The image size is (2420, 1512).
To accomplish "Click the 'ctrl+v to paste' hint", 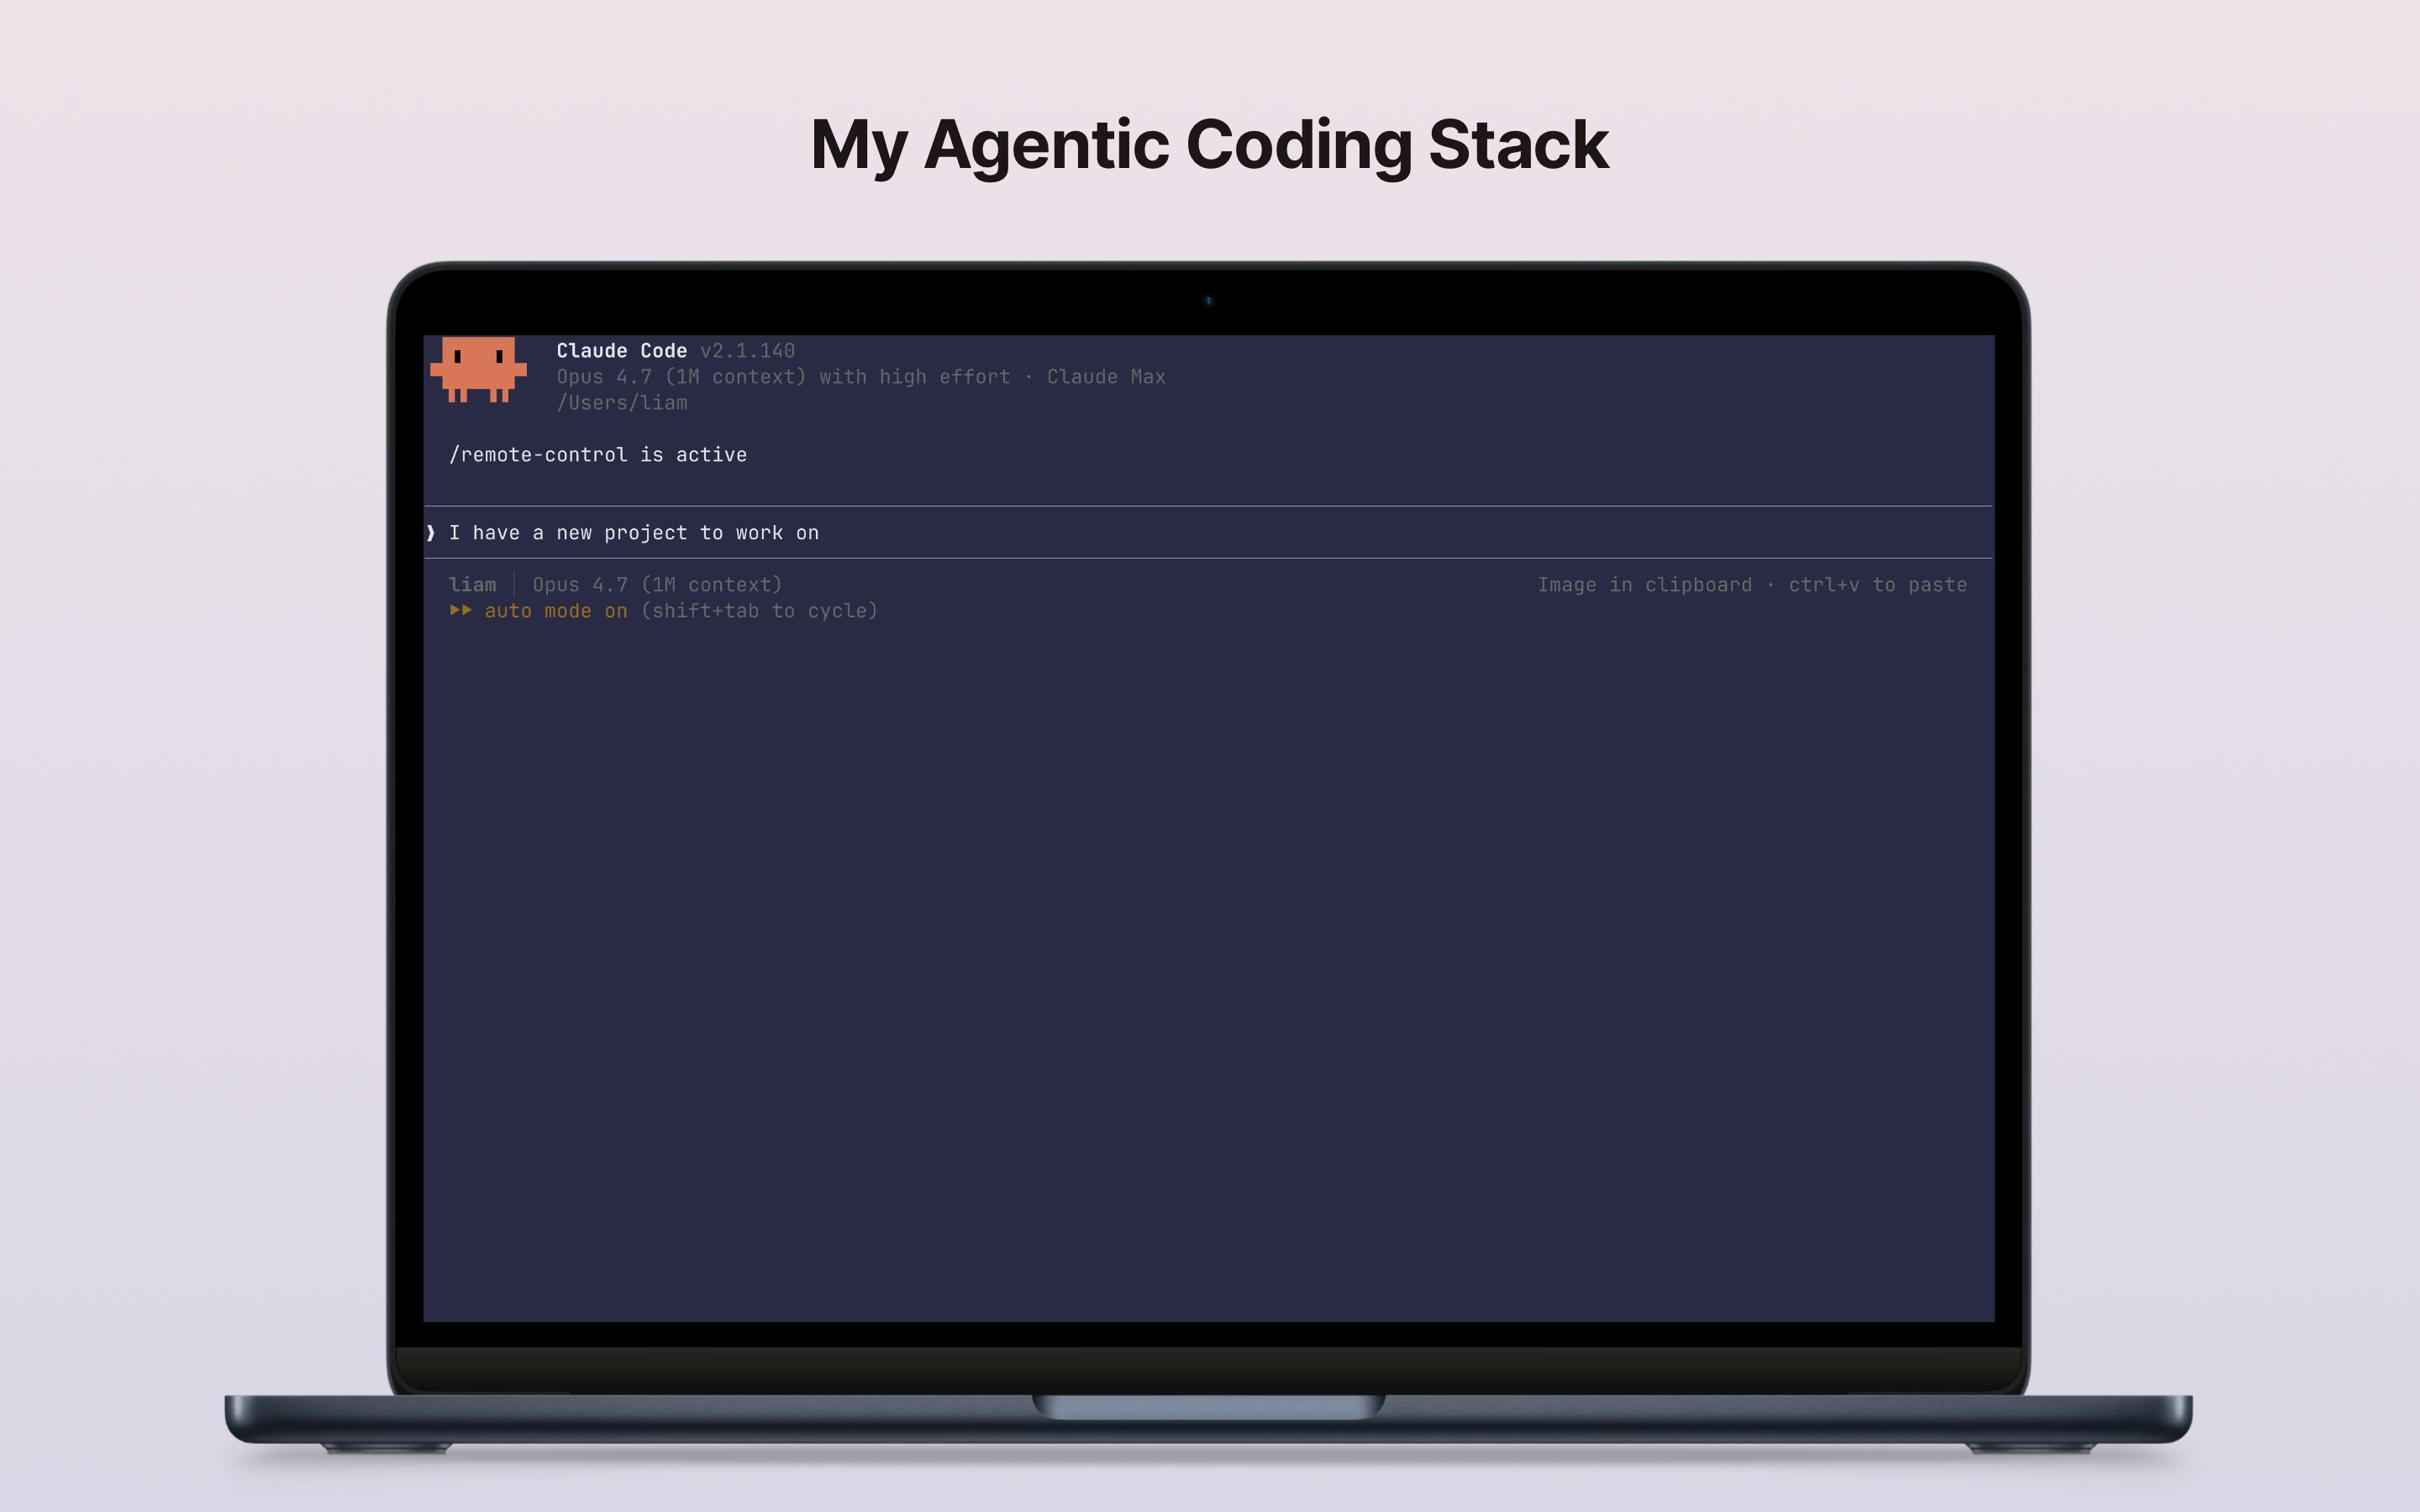I will click(1878, 585).
